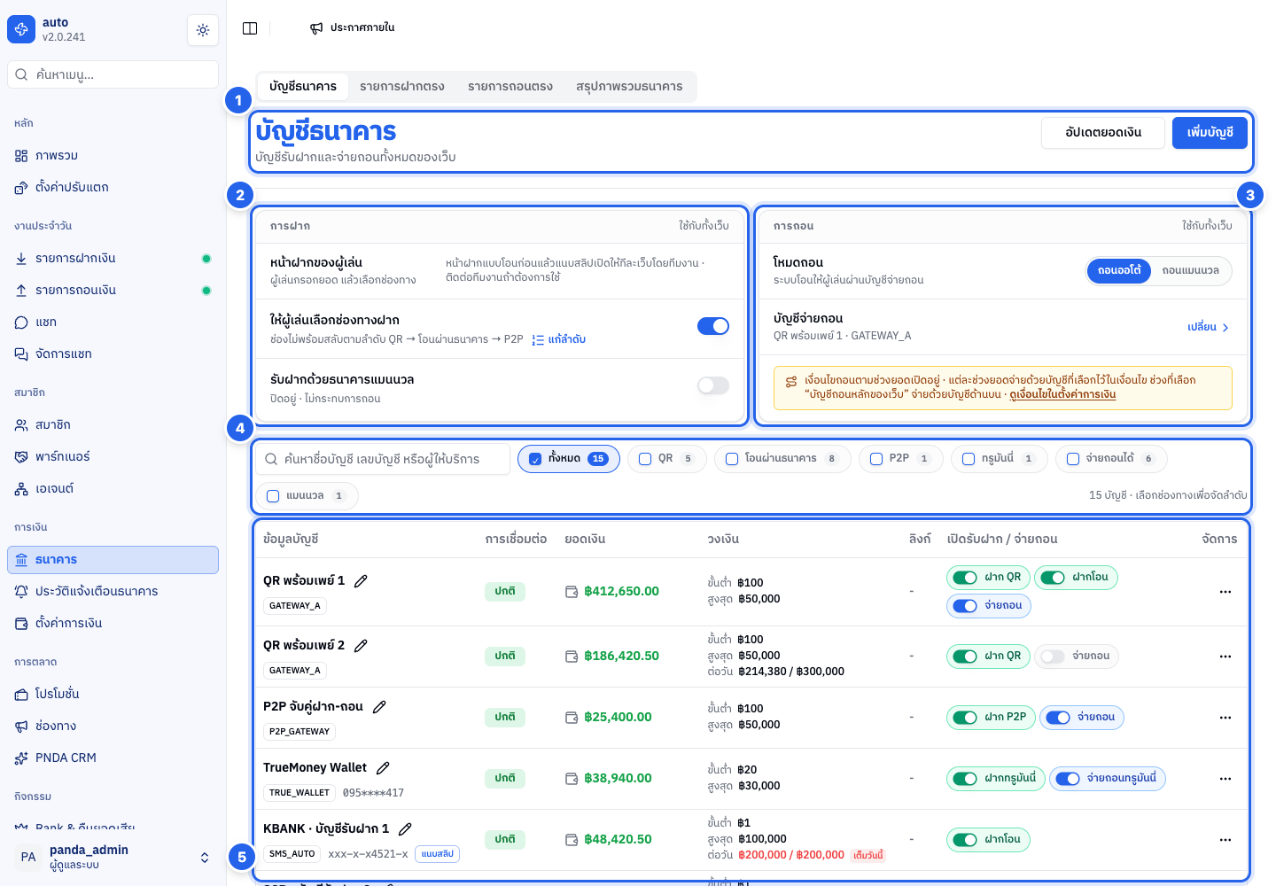Viewport: 1276px width, 886px height.
Task: Click the account search input field
Action: click(384, 459)
